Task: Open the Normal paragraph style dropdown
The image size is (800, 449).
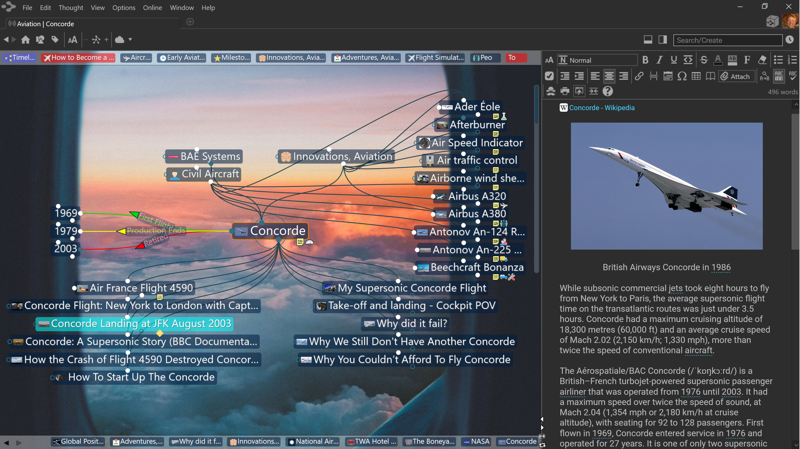Action: [597, 60]
